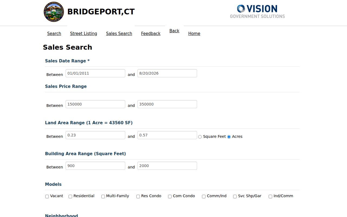
Task: Click the Sales Date Range heading
Action: (67, 61)
